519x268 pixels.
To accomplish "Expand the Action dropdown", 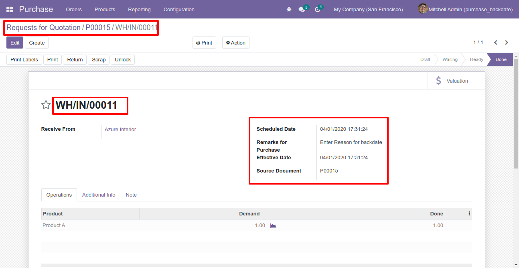I will click(x=235, y=43).
